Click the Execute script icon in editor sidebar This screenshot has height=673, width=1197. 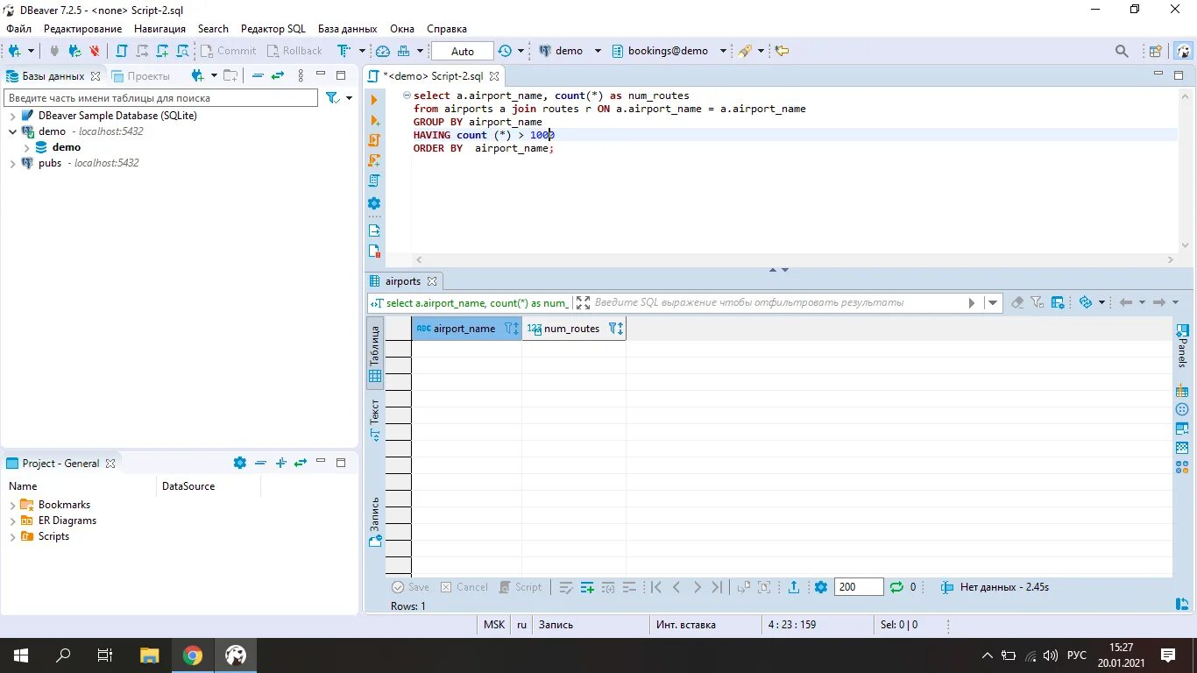point(374,140)
